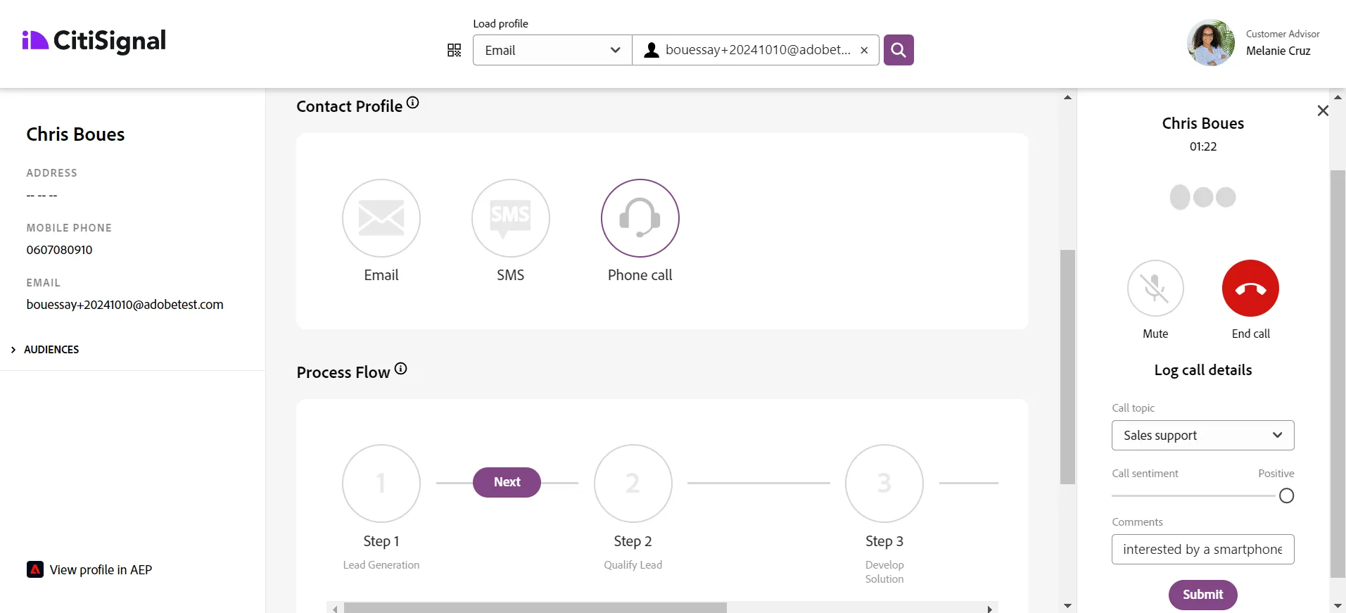Click the main content vertical scrollbar
Screen dimensions: 1346x613
[1068, 367]
